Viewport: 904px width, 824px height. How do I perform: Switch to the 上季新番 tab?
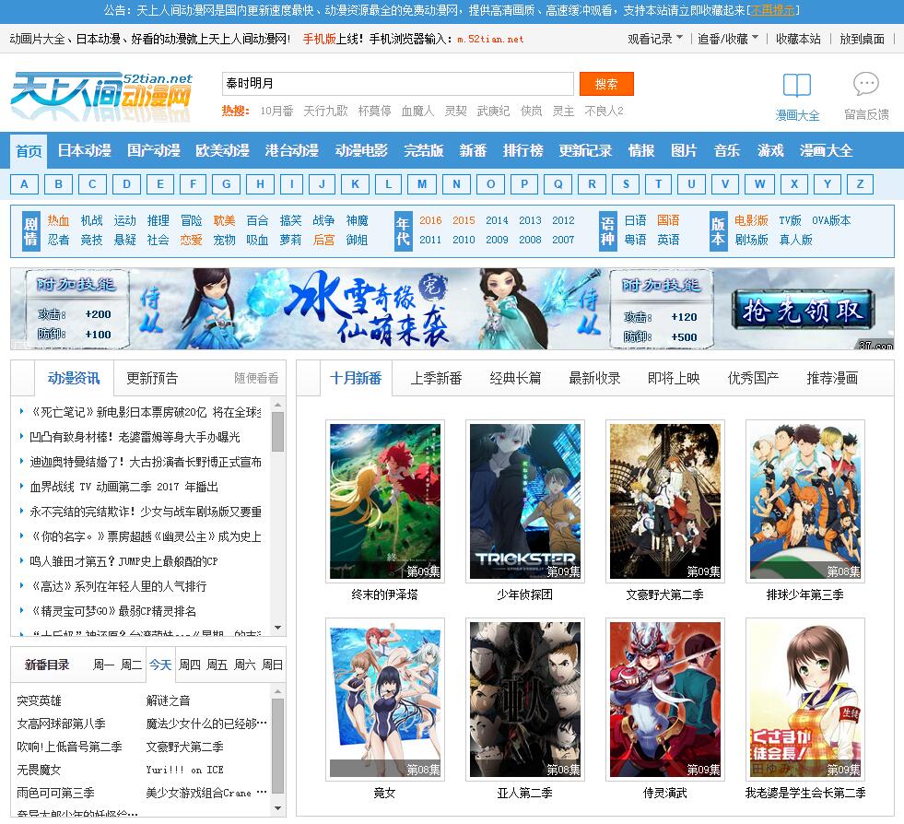436,378
